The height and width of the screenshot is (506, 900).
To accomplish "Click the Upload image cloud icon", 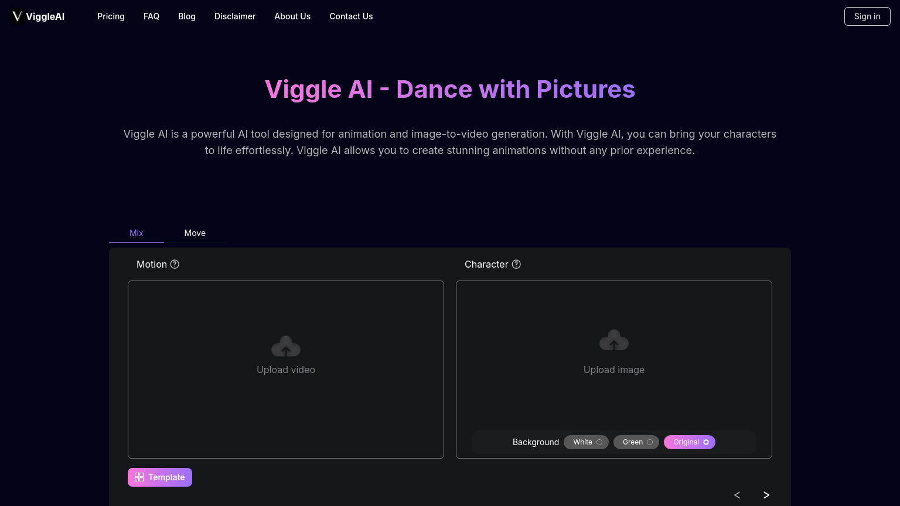I will pyautogui.click(x=613, y=340).
